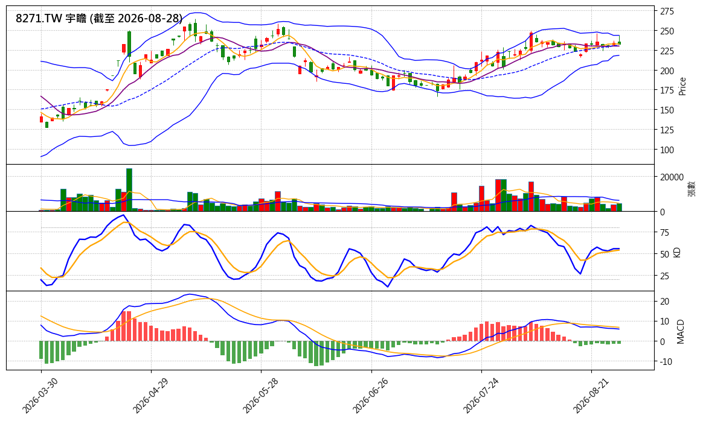Click the 125 price tick label
The height and width of the screenshot is (421, 703).
point(667,130)
